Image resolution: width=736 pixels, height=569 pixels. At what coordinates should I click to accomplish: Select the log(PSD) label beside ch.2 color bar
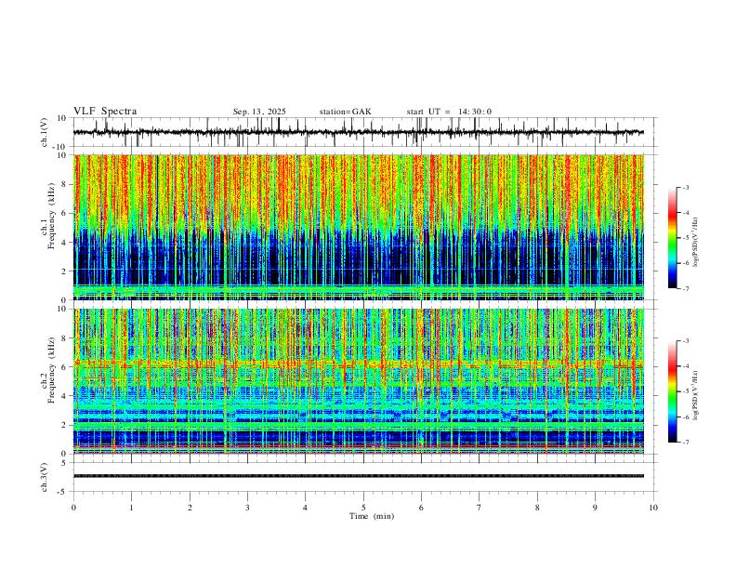695,395
